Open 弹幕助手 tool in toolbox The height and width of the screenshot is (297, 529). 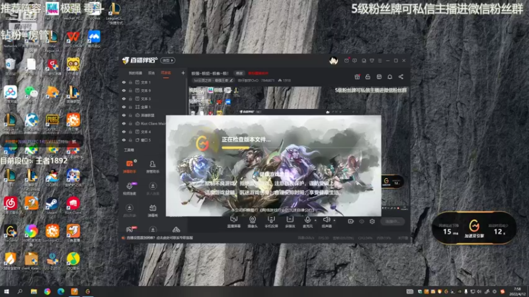point(130,167)
